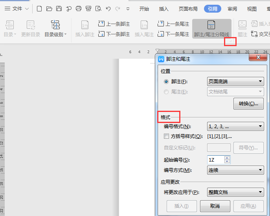Click the 插入(I) button
This screenshot has width=270, height=216.
click(182, 206)
